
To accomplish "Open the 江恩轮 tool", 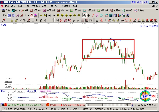I will tap(115, 10).
